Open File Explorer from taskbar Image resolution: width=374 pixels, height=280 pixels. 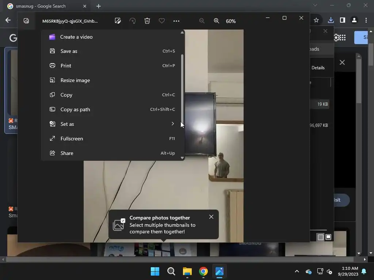tap(187, 271)
